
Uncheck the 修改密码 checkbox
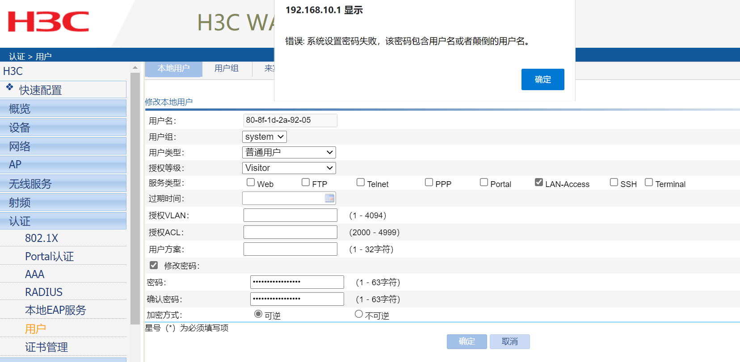coord(154,265)
